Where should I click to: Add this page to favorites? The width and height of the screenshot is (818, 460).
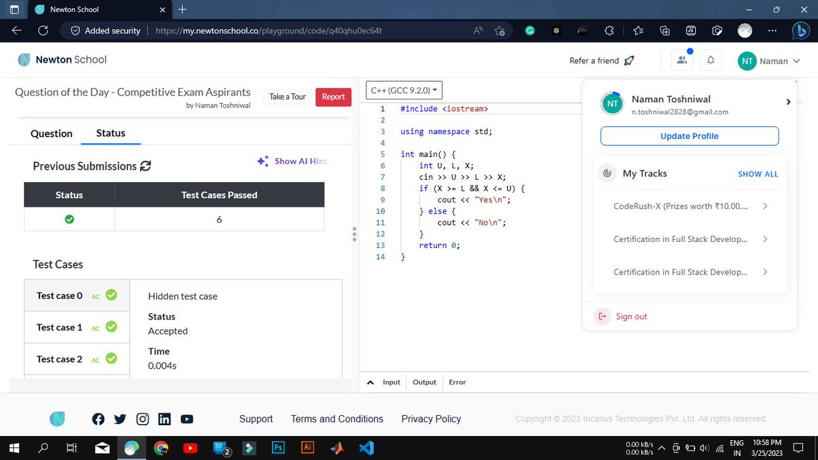click(x=500, y=31)
